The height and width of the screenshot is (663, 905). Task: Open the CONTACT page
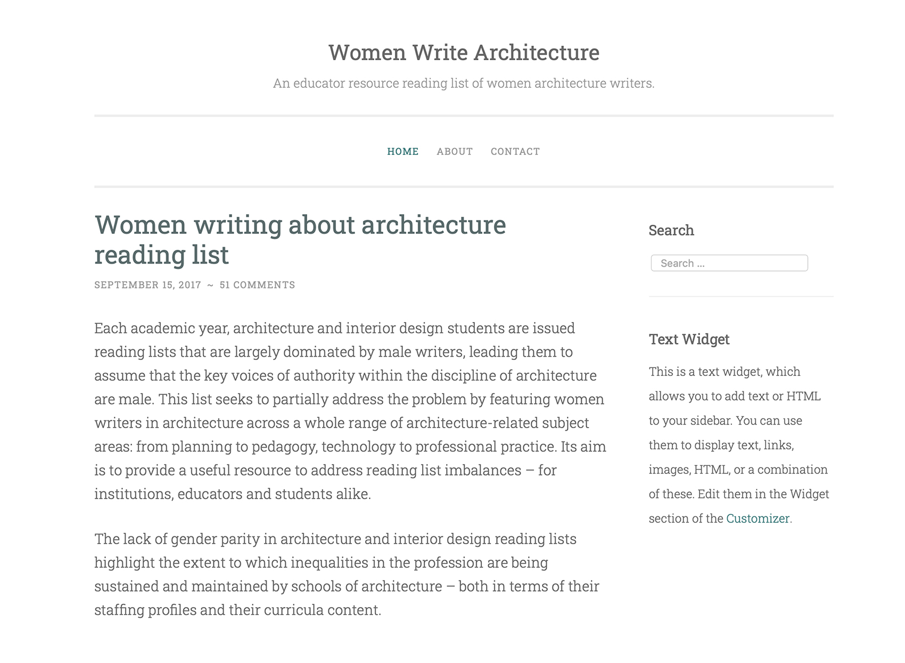(515, 151)
